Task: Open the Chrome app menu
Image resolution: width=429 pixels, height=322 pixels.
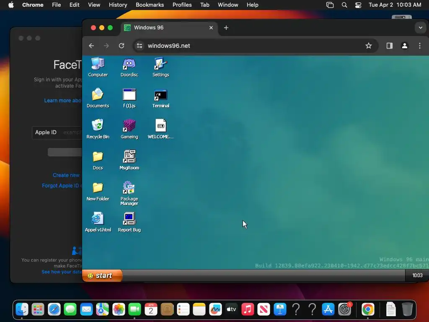Action: (33, 5)
